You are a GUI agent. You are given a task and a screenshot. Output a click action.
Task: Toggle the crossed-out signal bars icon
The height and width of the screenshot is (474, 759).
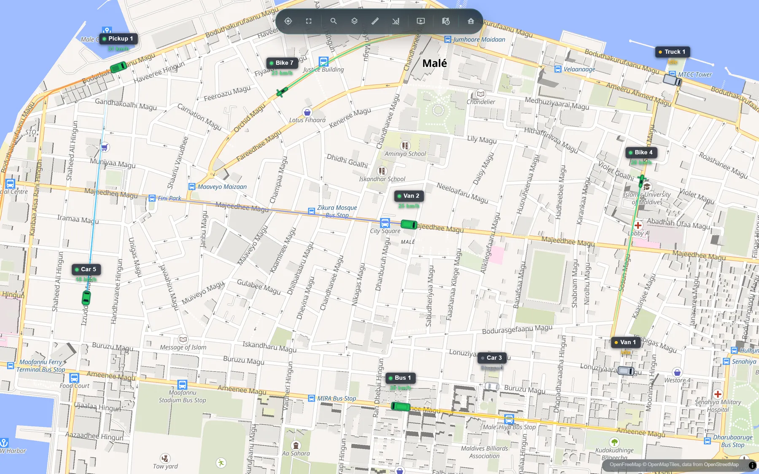tap(396, 21)
